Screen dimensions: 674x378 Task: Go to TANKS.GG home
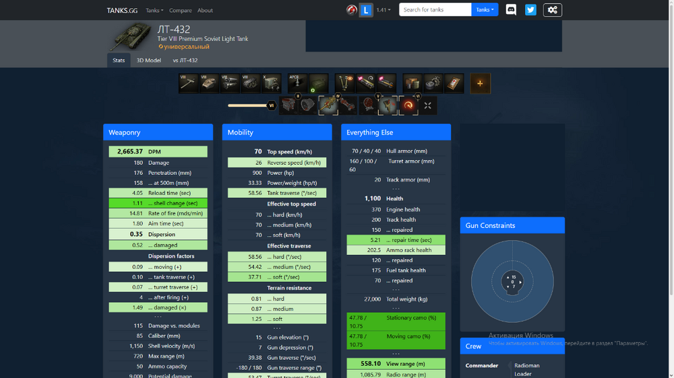pyautogui.click(x=122, y=10)
